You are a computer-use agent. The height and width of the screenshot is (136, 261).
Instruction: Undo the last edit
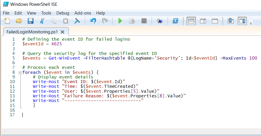93,21
